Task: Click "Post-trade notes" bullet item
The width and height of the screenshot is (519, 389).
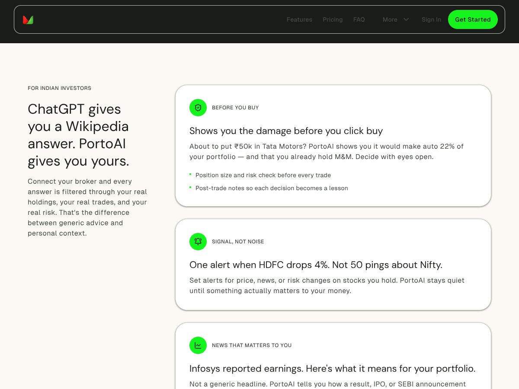Action: click(x=272, y=188)
